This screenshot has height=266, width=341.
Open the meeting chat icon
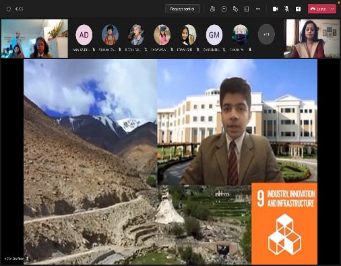[x=224, y=9]
